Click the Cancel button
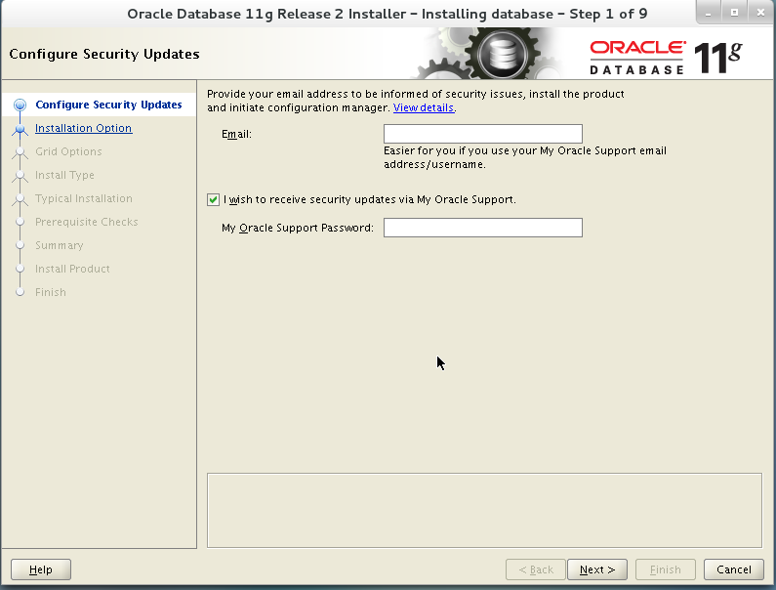 [733, 569]
